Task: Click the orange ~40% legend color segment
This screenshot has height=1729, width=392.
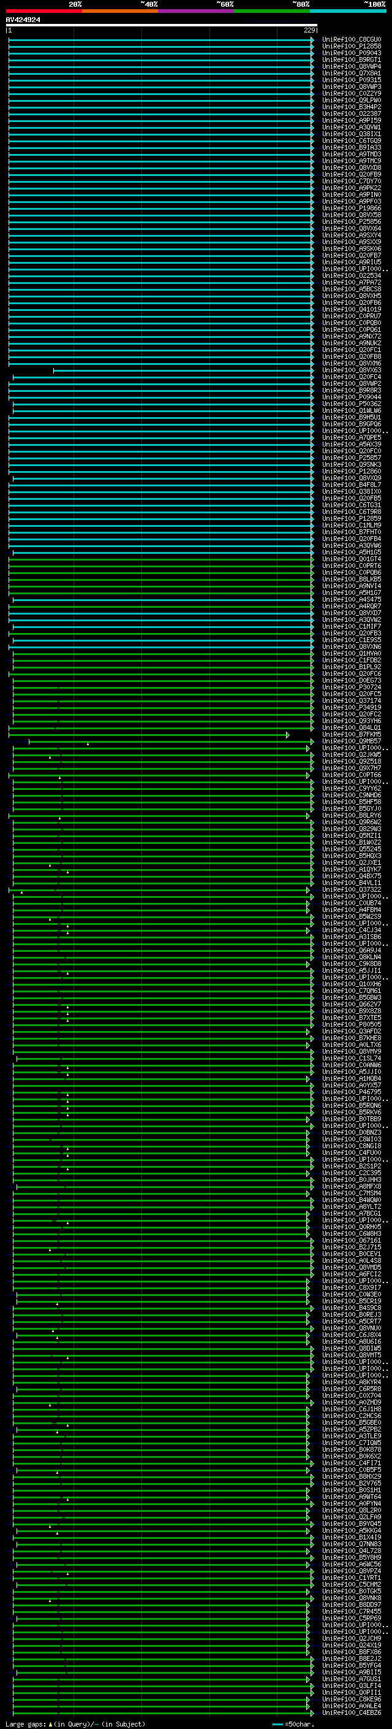Action: [120, 11]
